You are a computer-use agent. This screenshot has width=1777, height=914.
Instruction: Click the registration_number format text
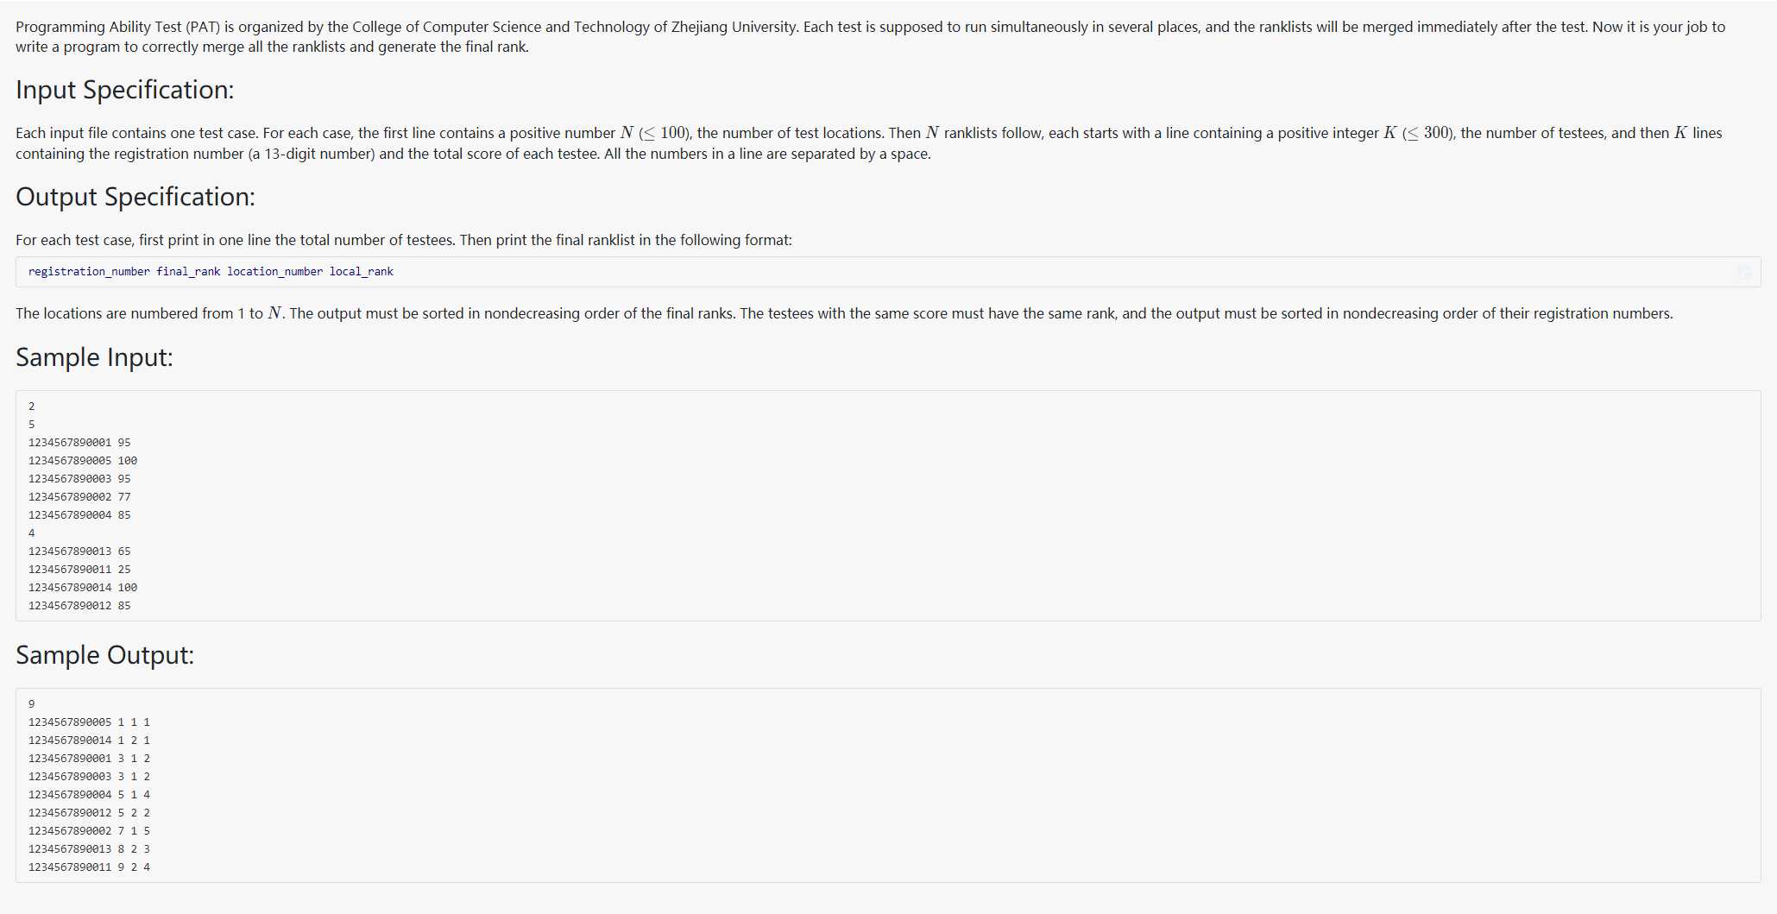pos(89,272)
